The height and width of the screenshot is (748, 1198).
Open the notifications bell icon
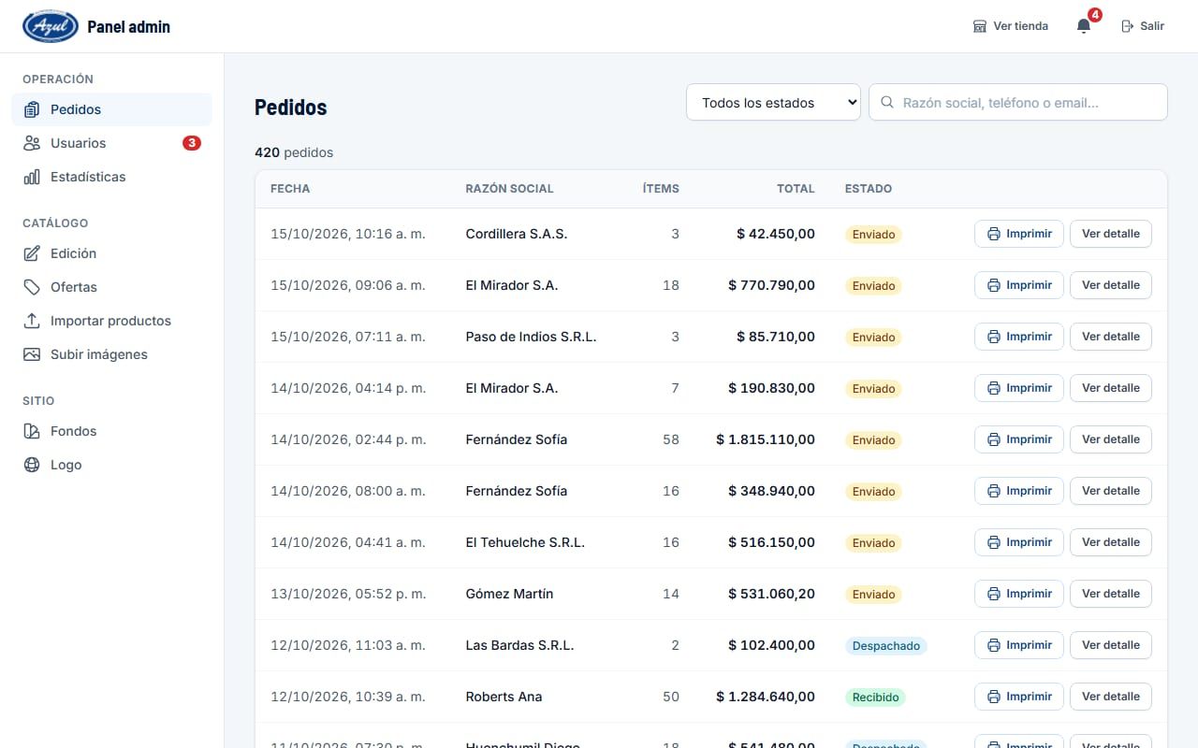[x=1084, y=26]
